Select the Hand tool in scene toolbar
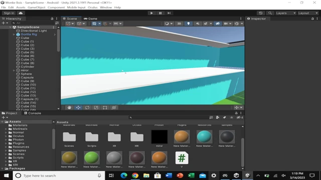The image size is (321, 180). pyautogui.click(x=69, y=107)
